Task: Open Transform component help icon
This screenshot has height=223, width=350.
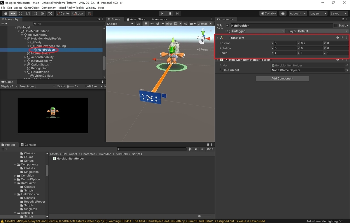Action: tap(337, 38)
